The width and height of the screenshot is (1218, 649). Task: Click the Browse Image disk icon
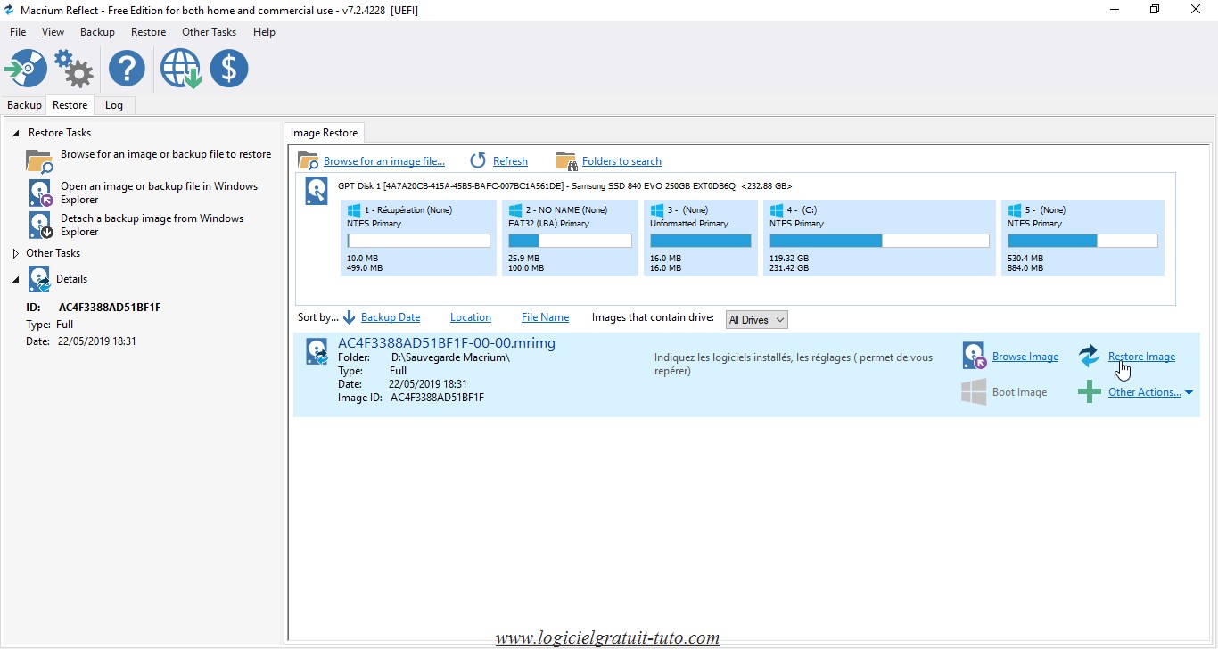click(974, 356)
